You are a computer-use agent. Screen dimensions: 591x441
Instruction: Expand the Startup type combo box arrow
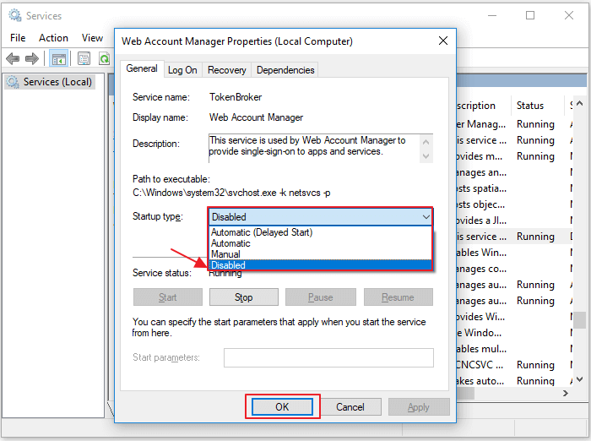click(x=425, y=217)
